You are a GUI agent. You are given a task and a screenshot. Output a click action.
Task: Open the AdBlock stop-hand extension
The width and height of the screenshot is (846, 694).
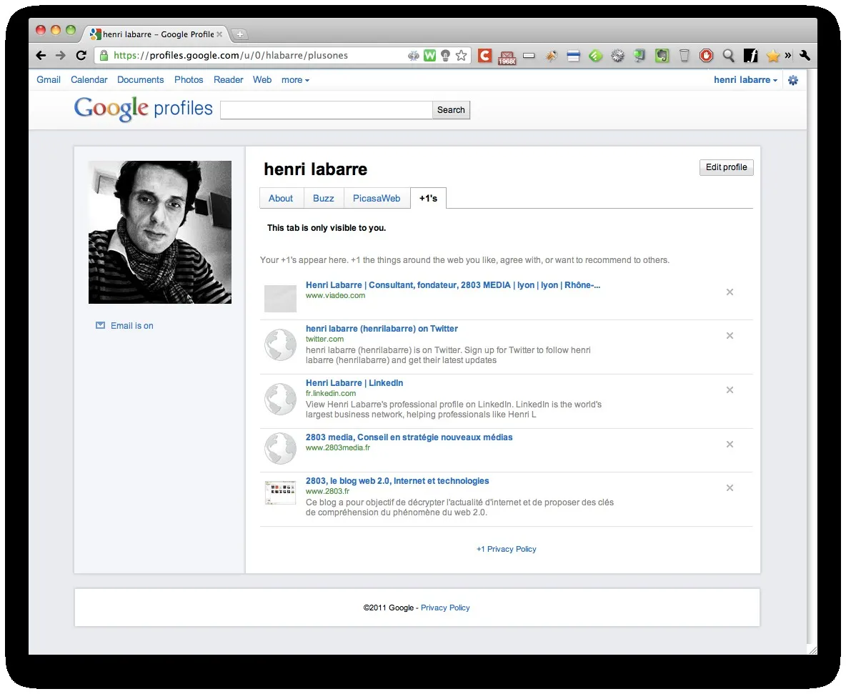click(706, 56)
